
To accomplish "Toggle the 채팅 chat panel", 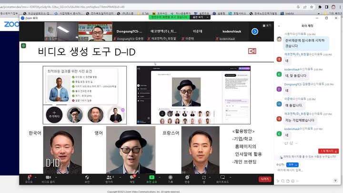I will click(132, 179).
